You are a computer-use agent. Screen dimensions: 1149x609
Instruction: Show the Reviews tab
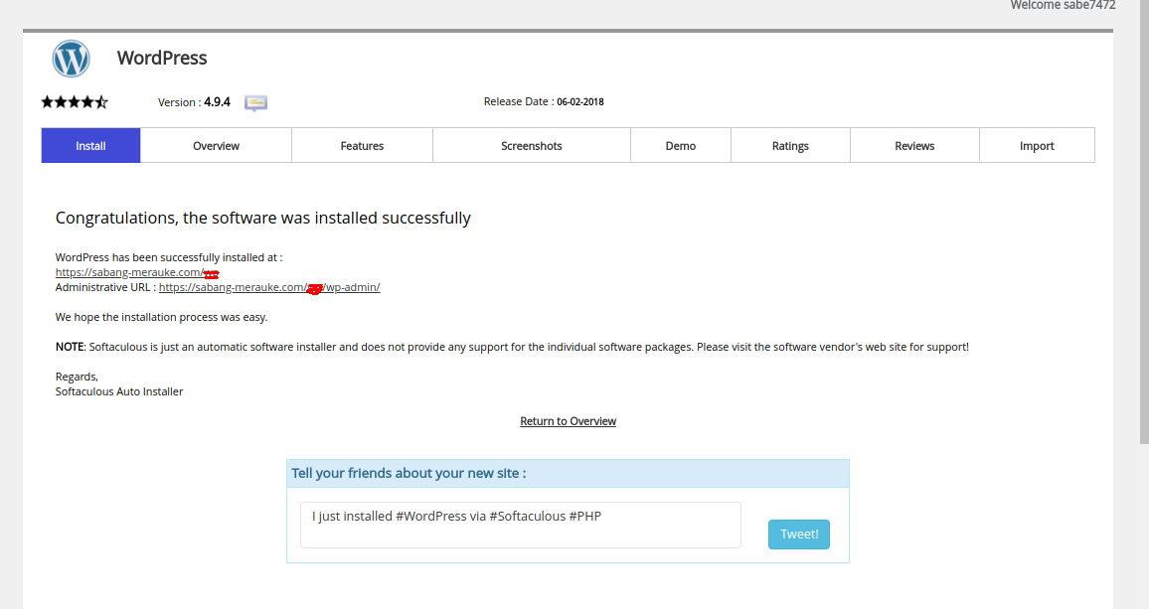(x=913, y=146)
